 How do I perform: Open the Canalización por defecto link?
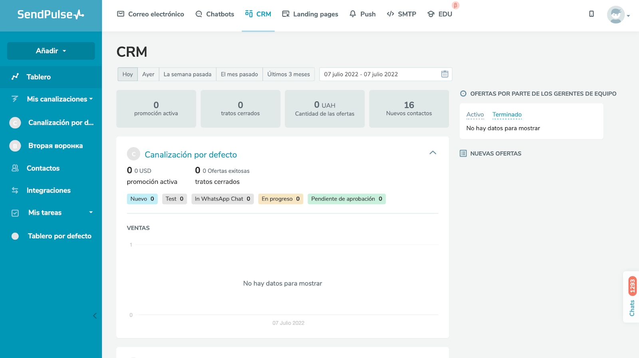pos(191,155)
